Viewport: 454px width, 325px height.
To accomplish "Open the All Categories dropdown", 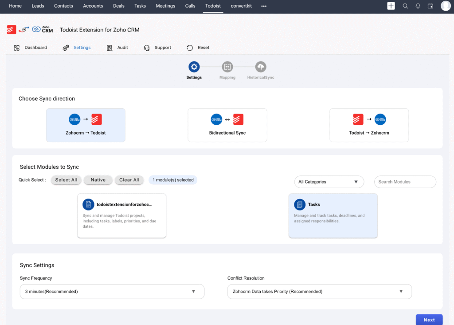I will [x=329, y=182].
